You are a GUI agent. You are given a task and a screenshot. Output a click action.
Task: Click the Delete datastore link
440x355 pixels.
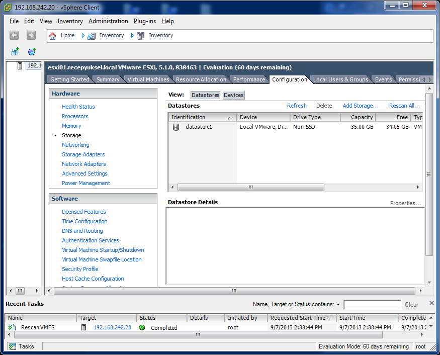(324, 106)
